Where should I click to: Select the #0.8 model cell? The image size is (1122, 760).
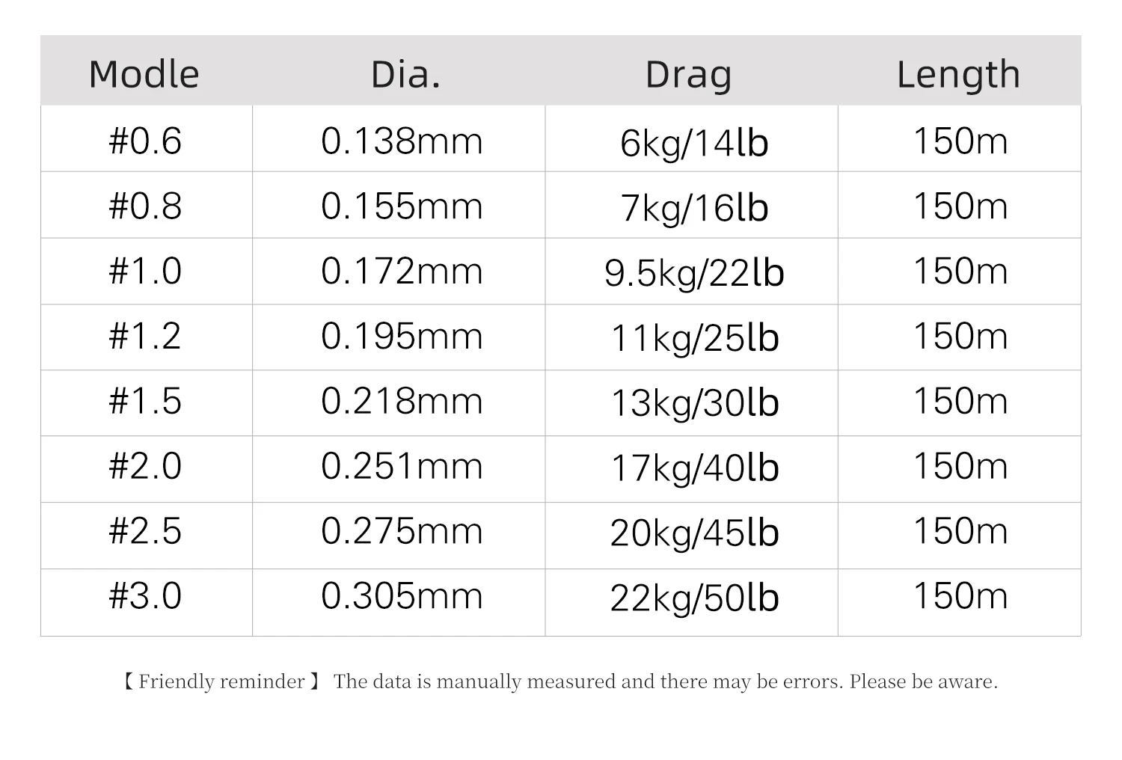point(145,206)
